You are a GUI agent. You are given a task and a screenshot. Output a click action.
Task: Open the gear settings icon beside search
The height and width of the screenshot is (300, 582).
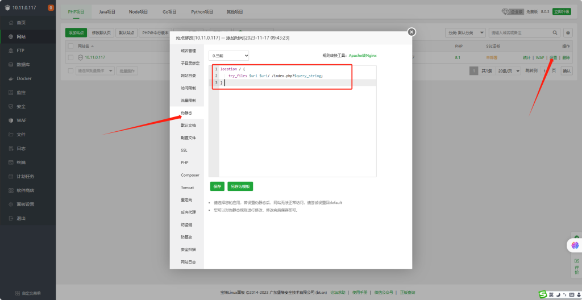(568, 33)
